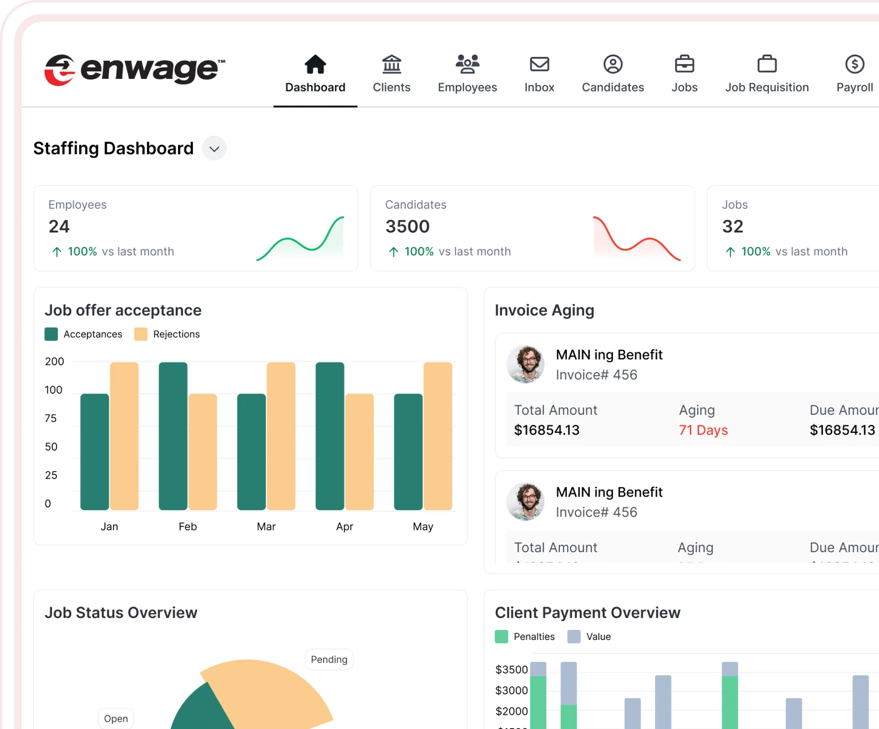Image resolution: width=879 pixels, height=729 pixels.
Task: Click first MAIN ing Benefit avatar photo
Action: pyautogui.click(x=525, y=364)
